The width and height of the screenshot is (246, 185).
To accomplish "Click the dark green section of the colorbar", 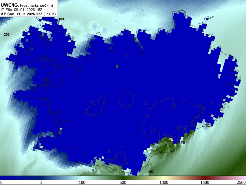I will click(123, 178).
